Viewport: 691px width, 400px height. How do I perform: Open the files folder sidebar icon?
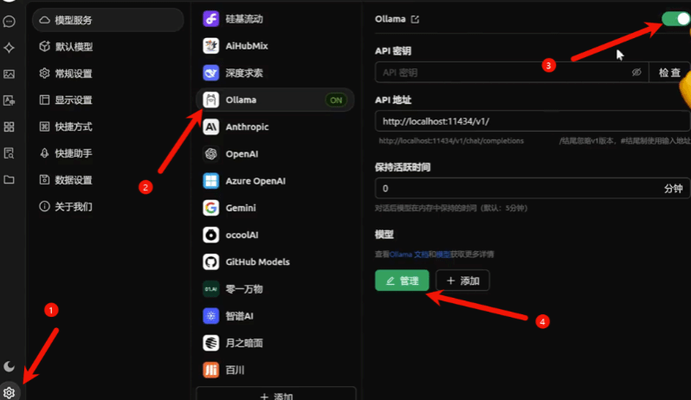pos(9,180)
